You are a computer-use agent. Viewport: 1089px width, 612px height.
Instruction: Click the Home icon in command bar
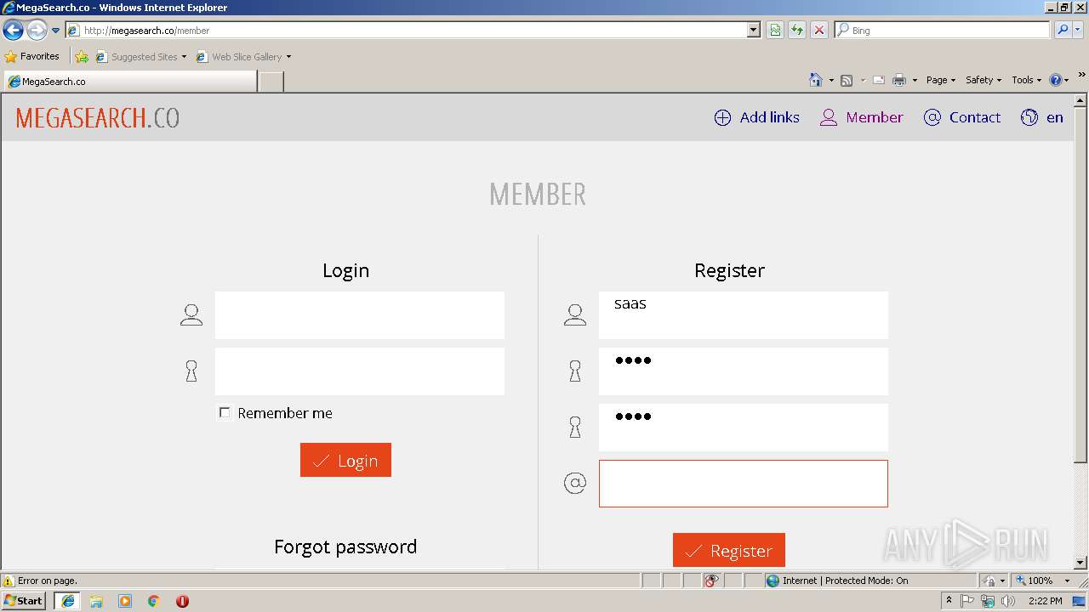(816, 80)
